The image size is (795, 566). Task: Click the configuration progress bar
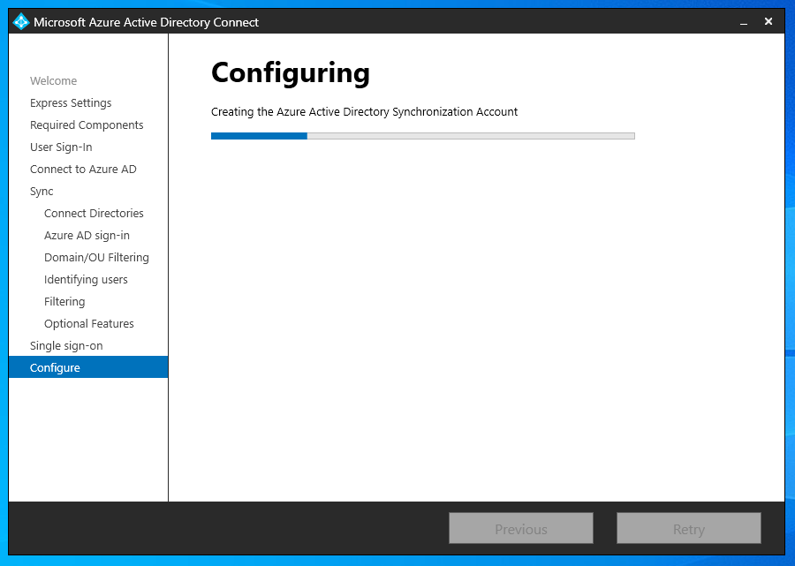423,136
